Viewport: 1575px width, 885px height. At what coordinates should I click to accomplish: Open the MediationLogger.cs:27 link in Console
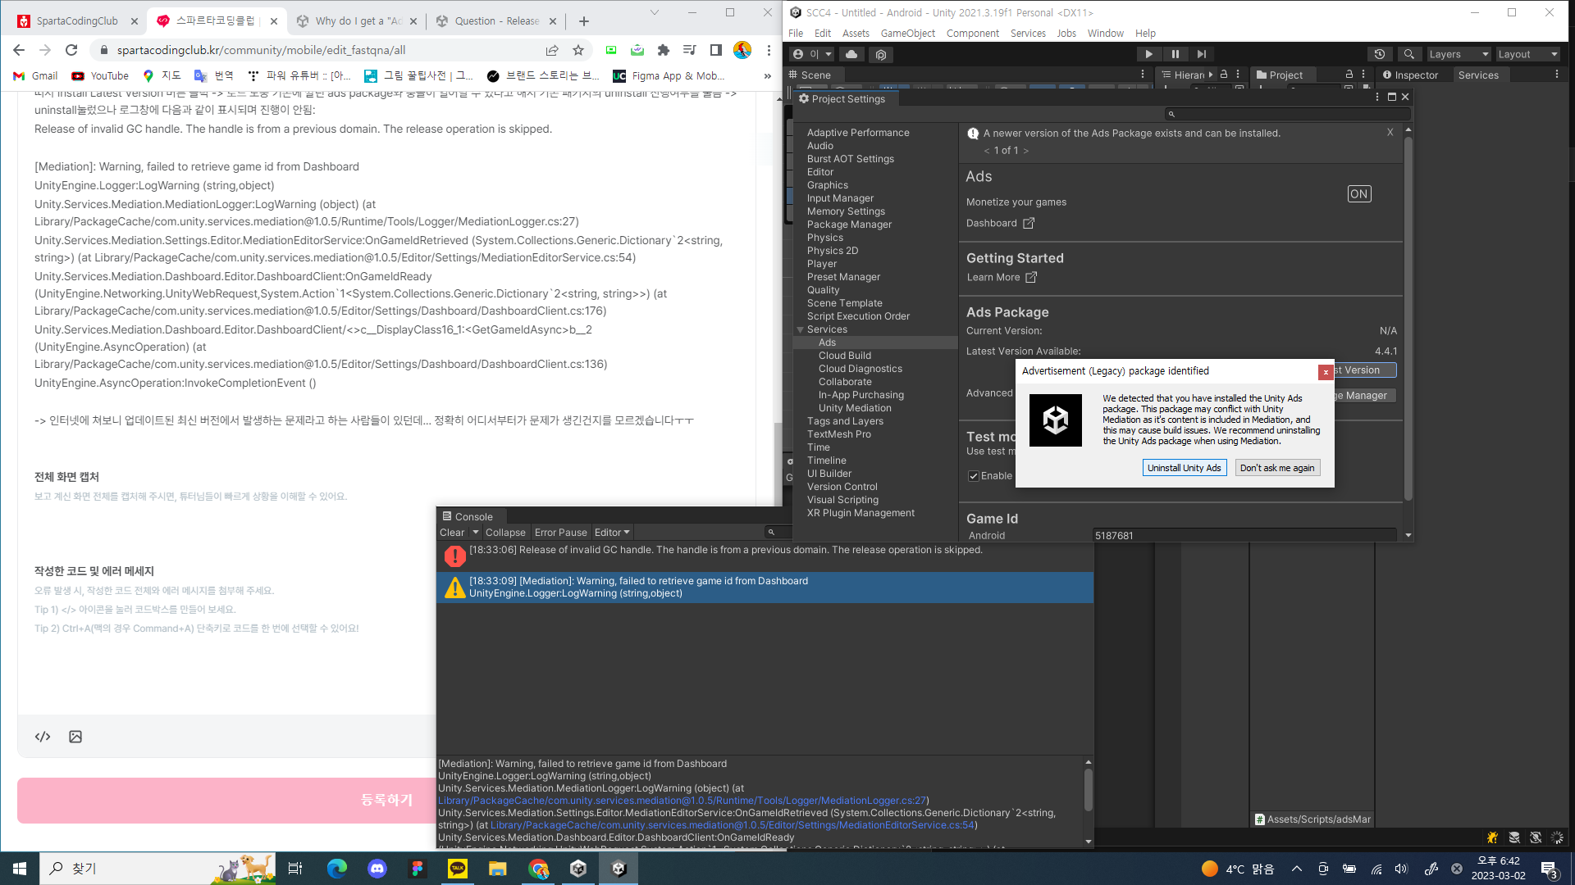click(682, 801)
